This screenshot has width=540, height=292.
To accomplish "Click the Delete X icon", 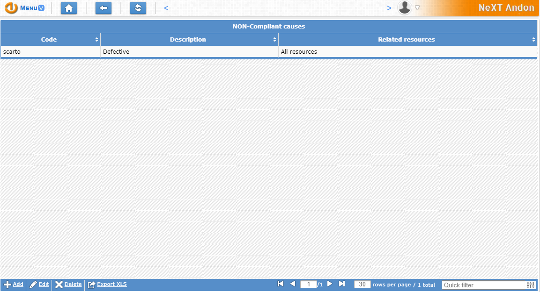I will point(59,284).
